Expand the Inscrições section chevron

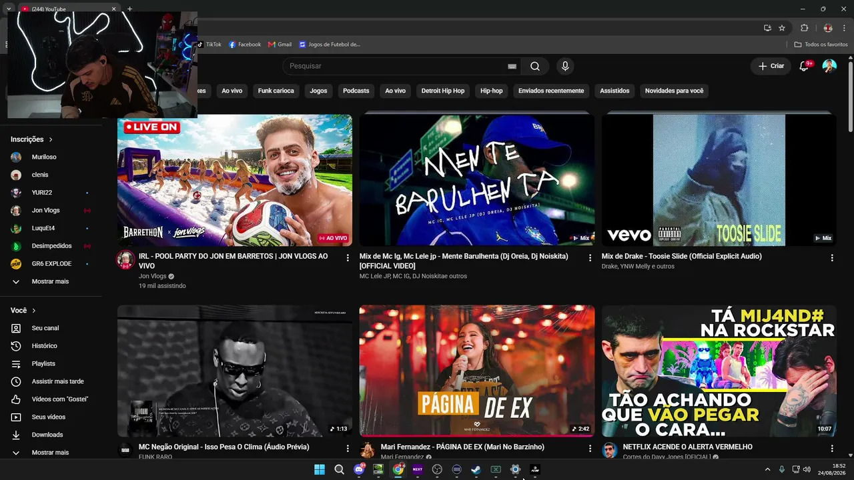click(51, 139)
